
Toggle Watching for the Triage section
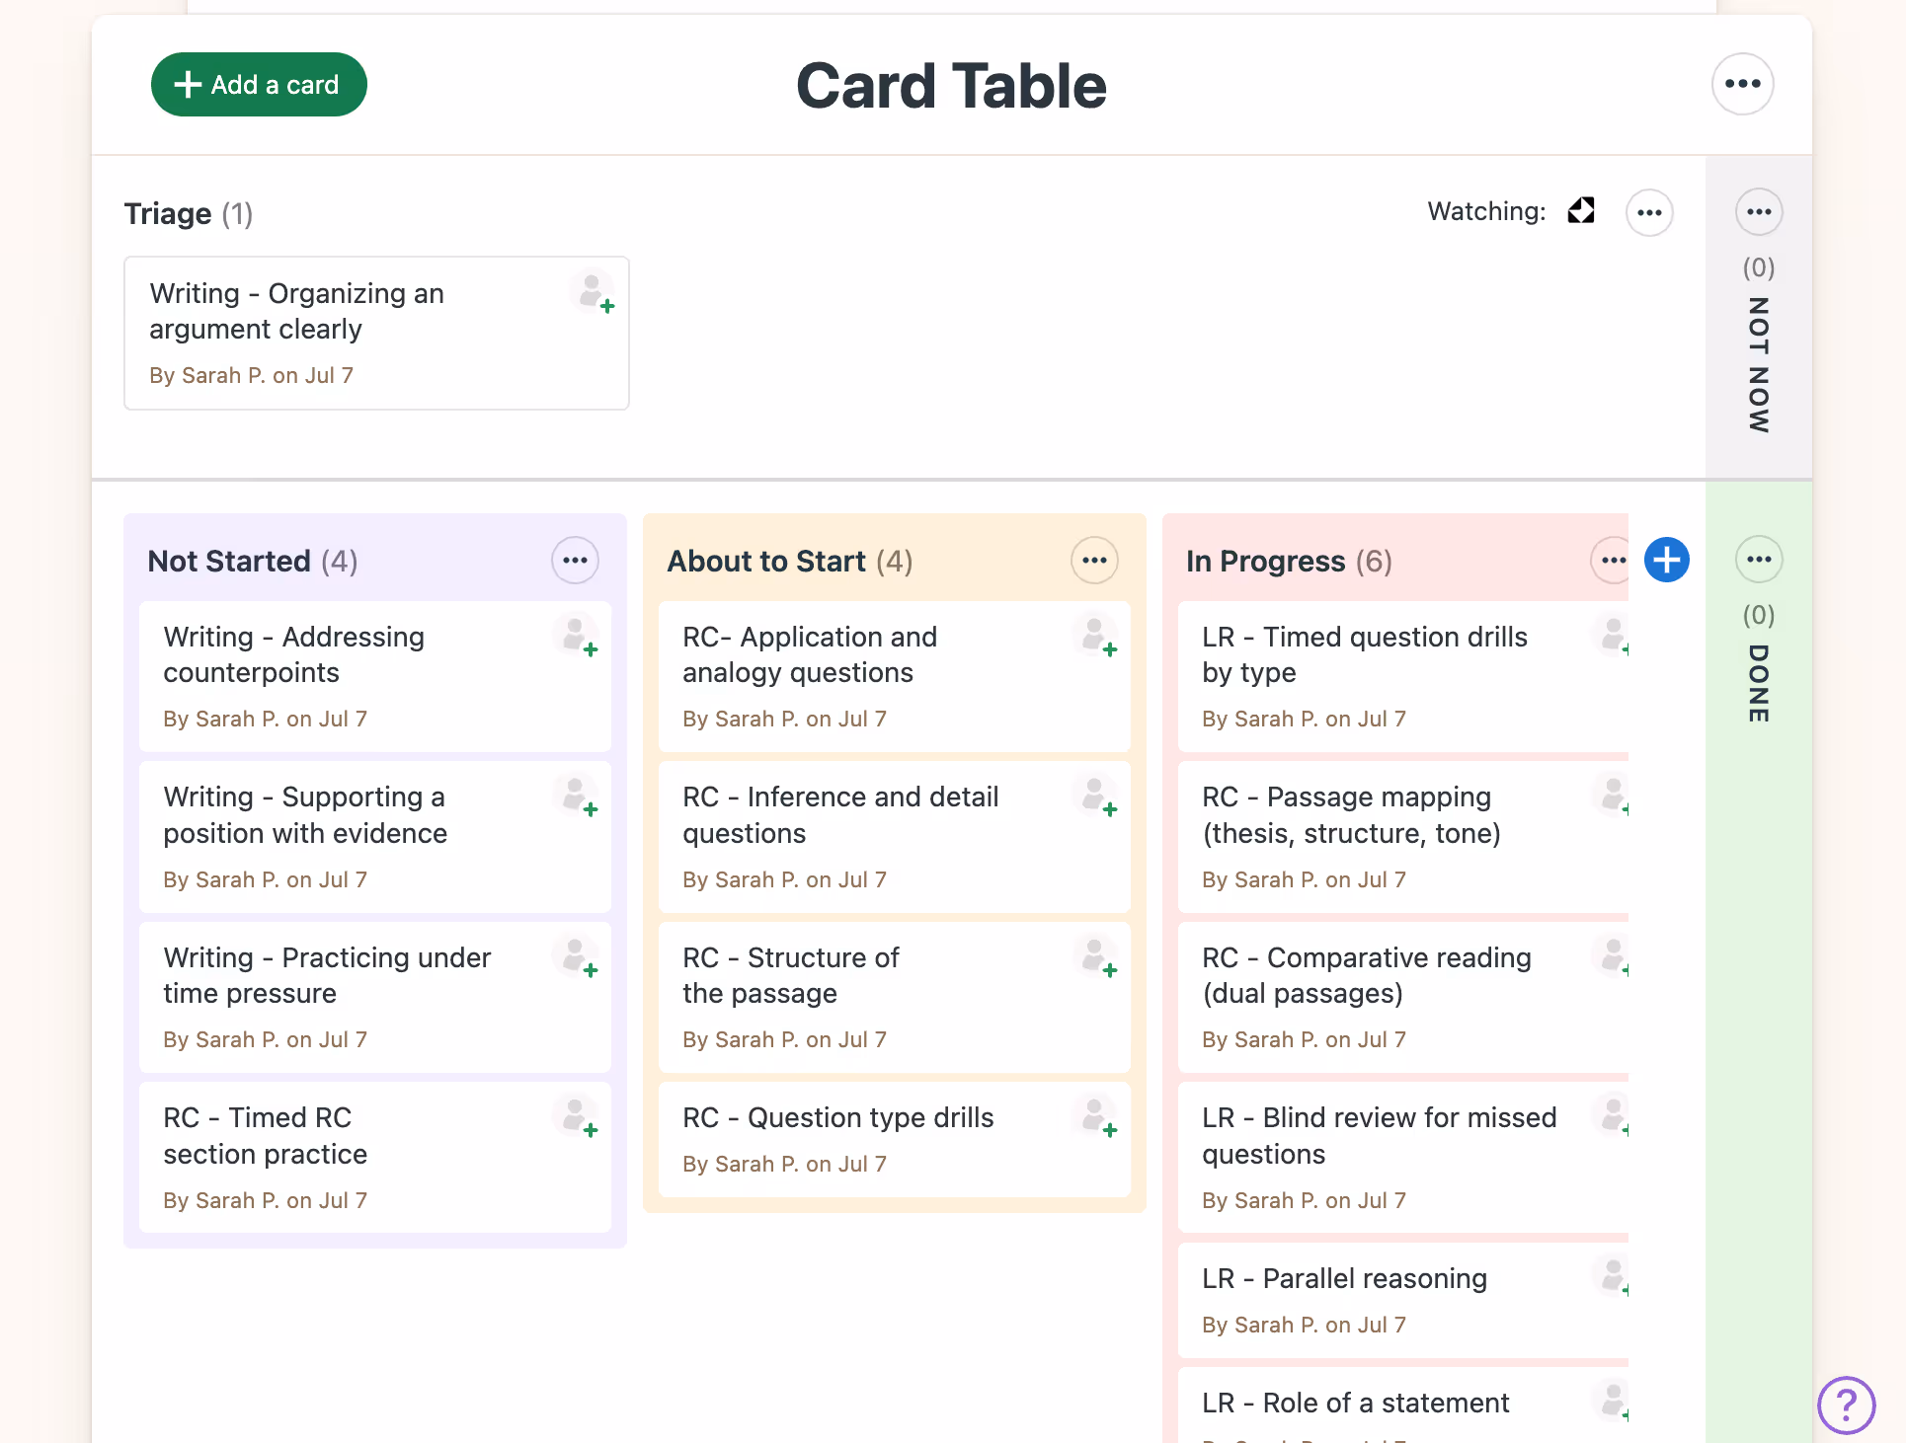click(1581, 210)
